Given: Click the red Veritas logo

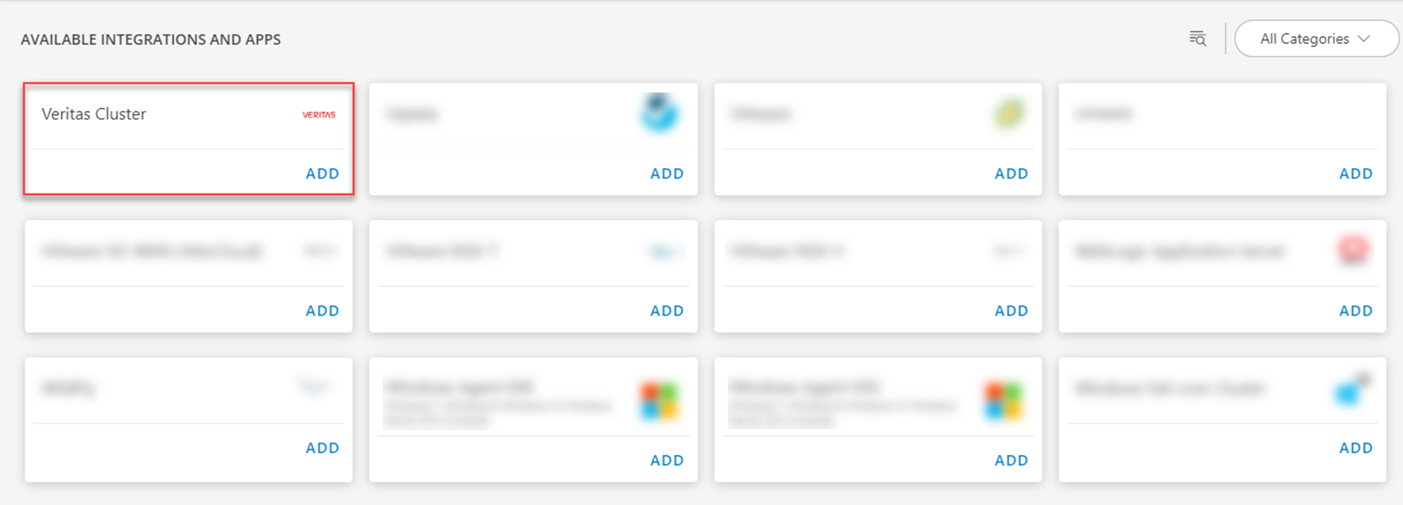Looking at the screenshot, I should pyautogui.click(x=319, y=114).
